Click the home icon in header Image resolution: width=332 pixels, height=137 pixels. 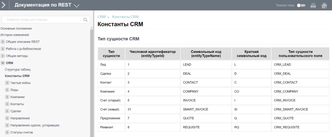(324, 5)
